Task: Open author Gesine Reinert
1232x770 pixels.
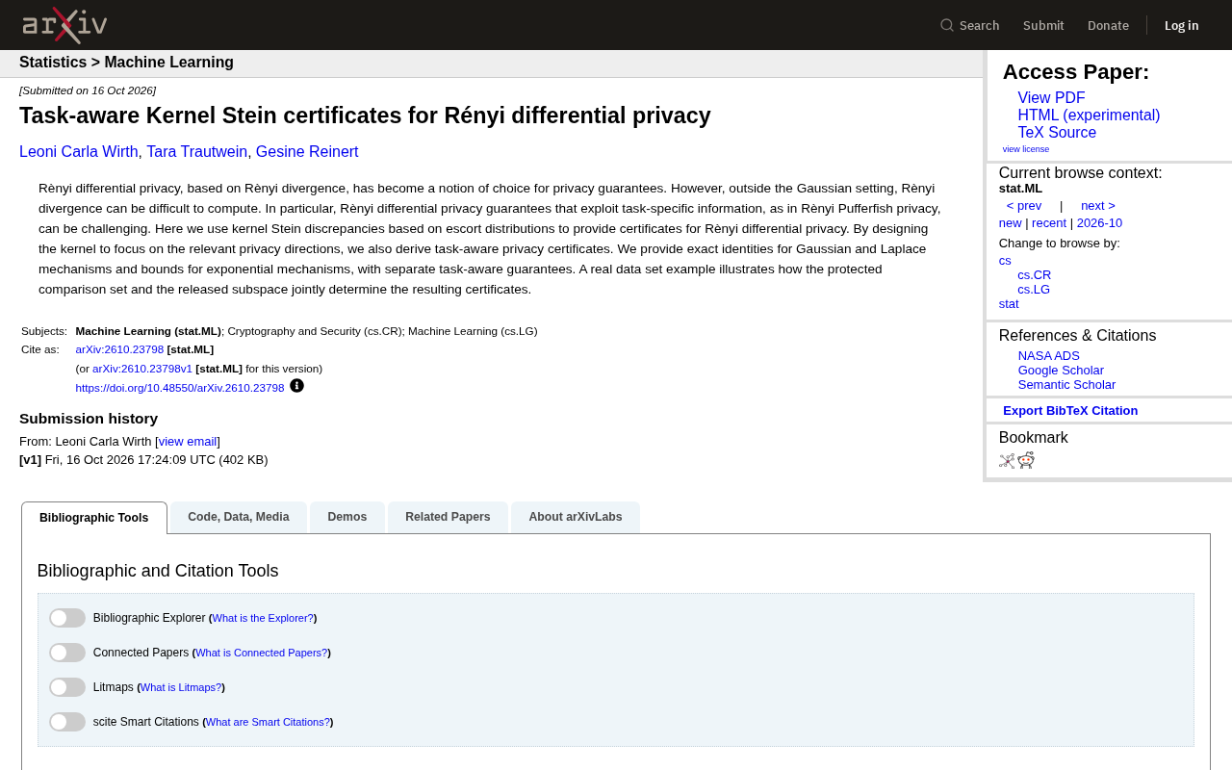Action: (307, 152)
